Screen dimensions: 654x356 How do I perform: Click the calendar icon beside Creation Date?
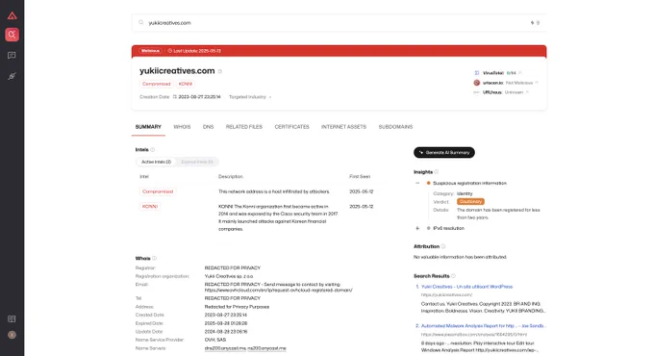tap(175, 97)
